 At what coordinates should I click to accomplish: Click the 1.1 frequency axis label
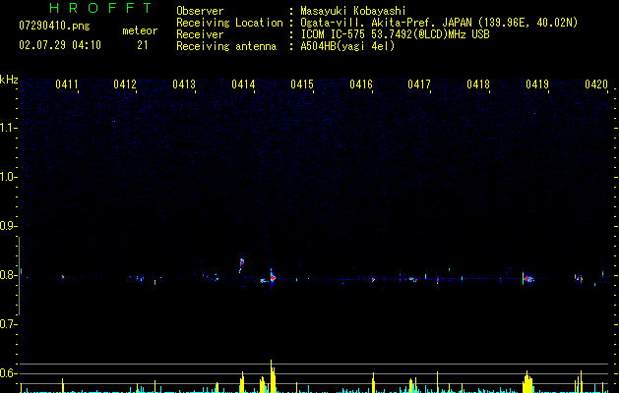(x=8, y=128)
